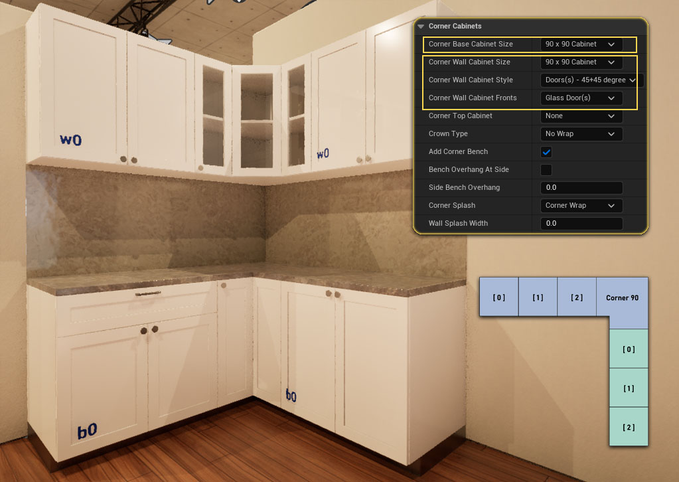Screen dimensions: 679x482
Task: Uncheck the Add Corner Bench checkbox
Action: tap(546, 152)
